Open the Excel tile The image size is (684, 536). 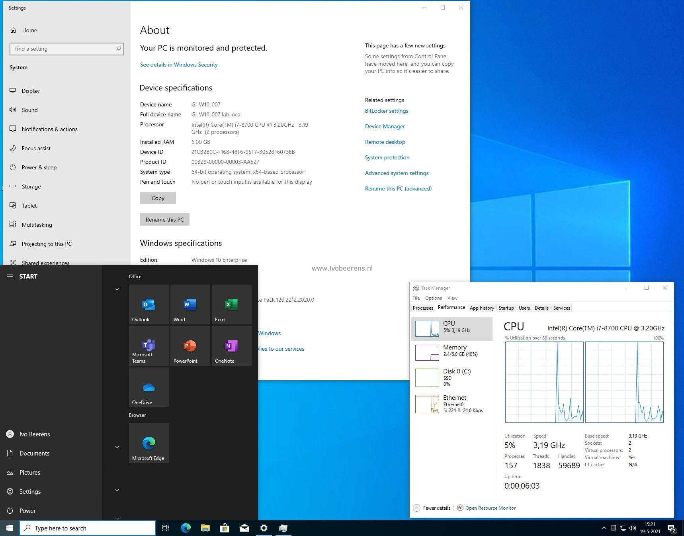click(231, 304)
